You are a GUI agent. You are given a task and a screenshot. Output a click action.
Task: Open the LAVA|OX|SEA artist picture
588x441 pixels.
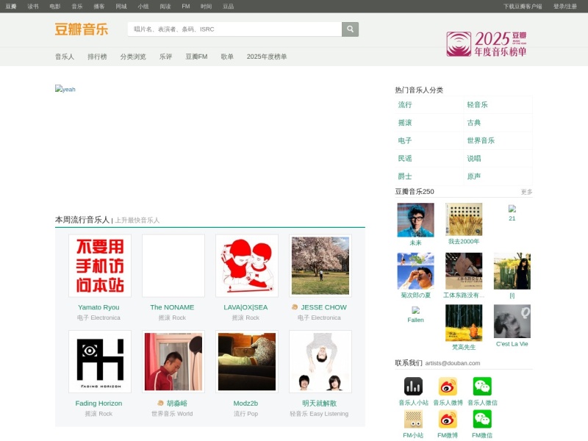[x=247, y=265]
